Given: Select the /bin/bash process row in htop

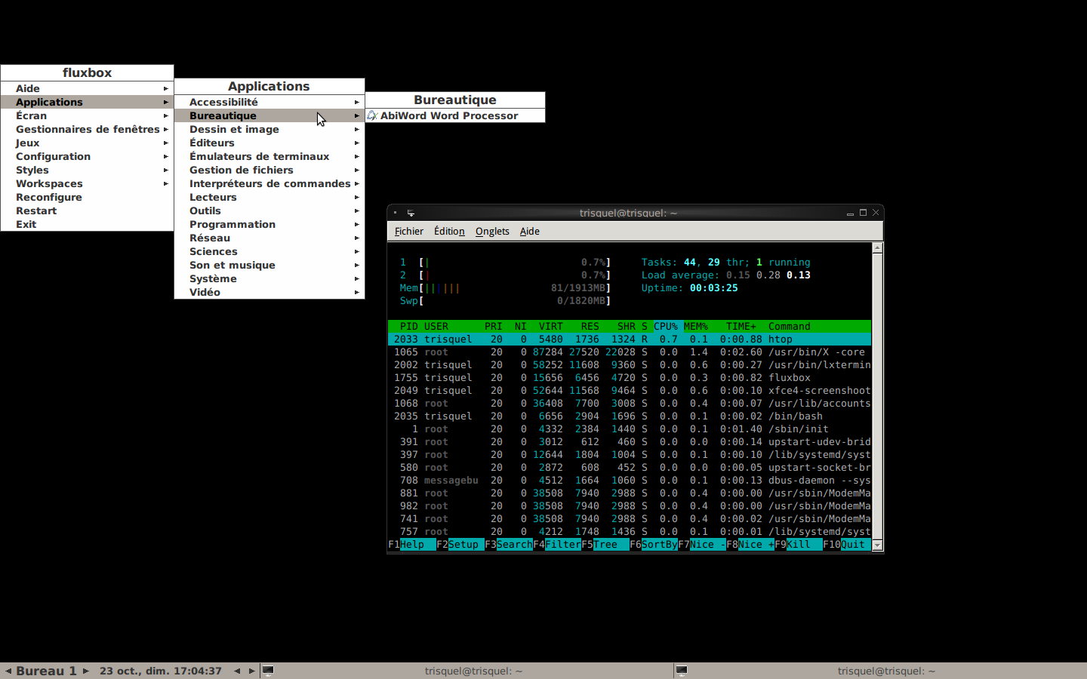Looking at the screenshot, I should (x=630, y=416).
